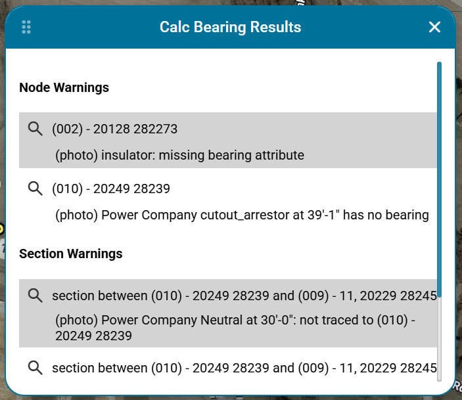Close the Calc Bearing Results dialog
Viewport: 462px width, 400px height.
click(434, 27)
